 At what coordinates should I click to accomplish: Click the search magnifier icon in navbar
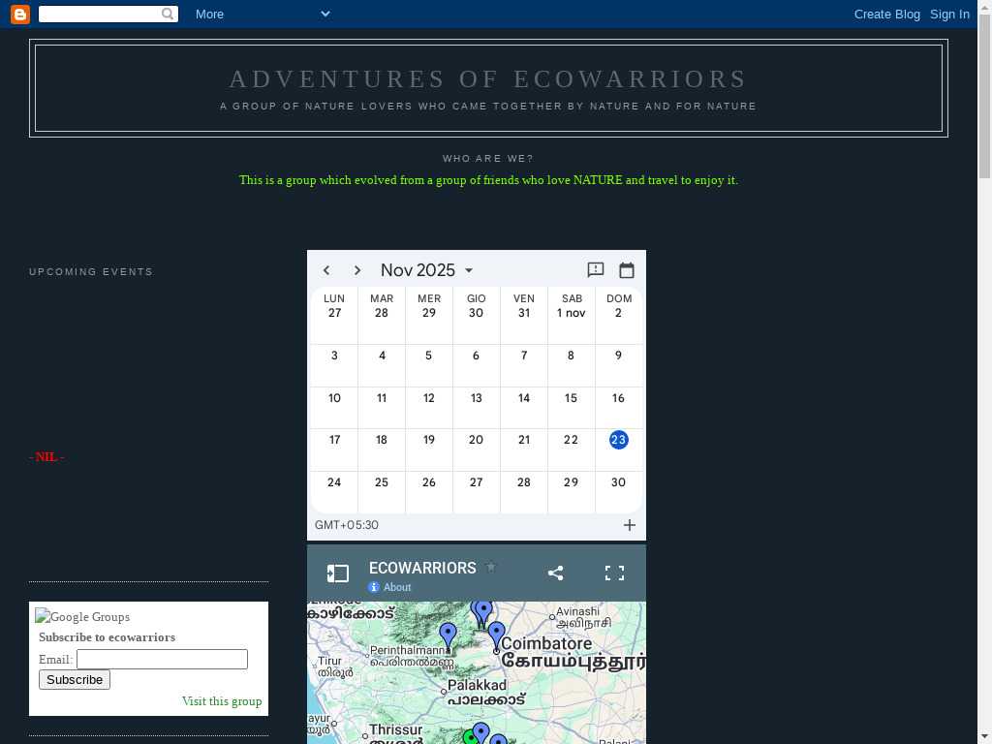point(169,14)
